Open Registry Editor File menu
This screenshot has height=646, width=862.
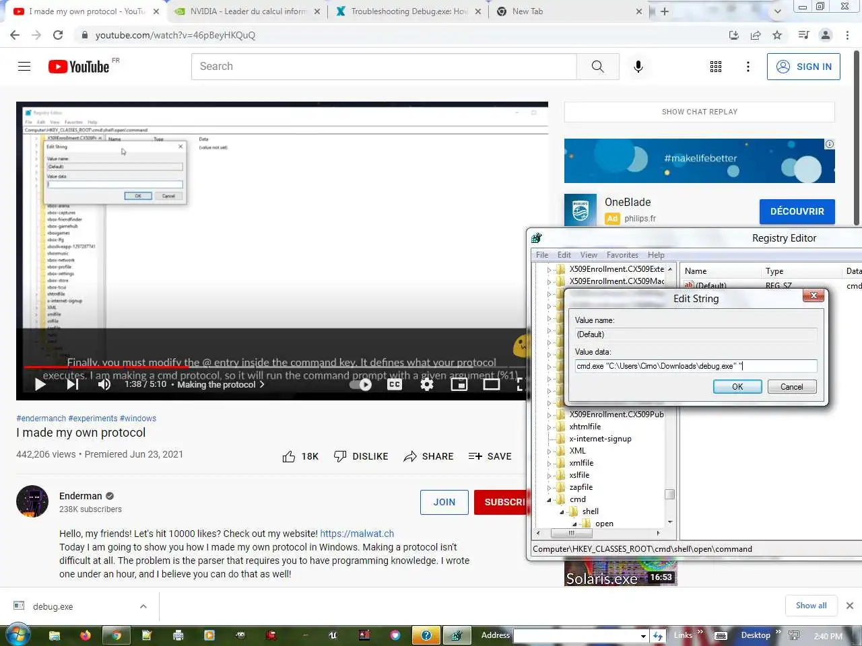pyautogui.click(x=542, y=255)
